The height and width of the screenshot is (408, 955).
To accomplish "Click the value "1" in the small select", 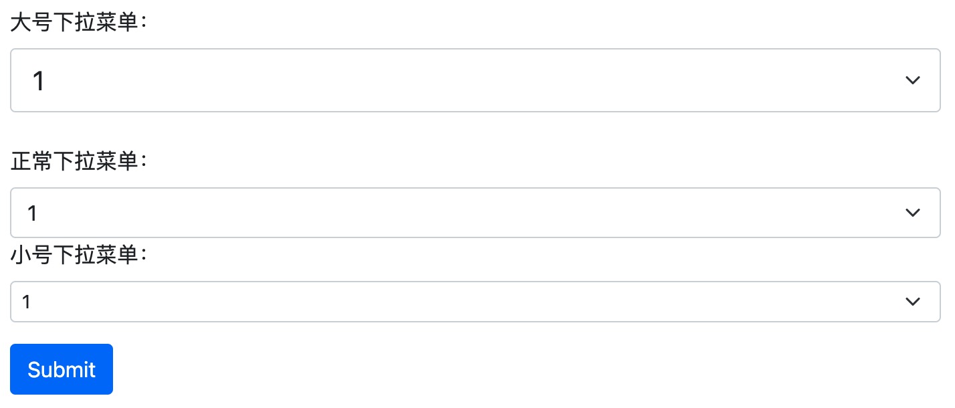I will click(27, 302).
